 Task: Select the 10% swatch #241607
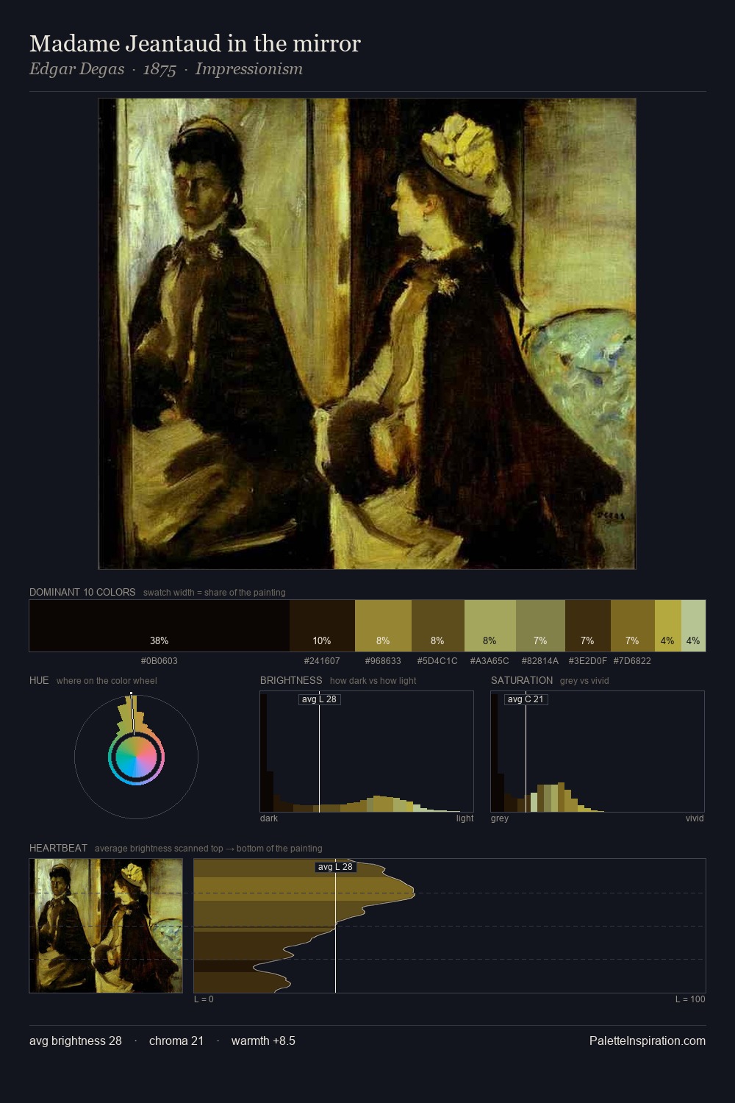tap(322, 626)
